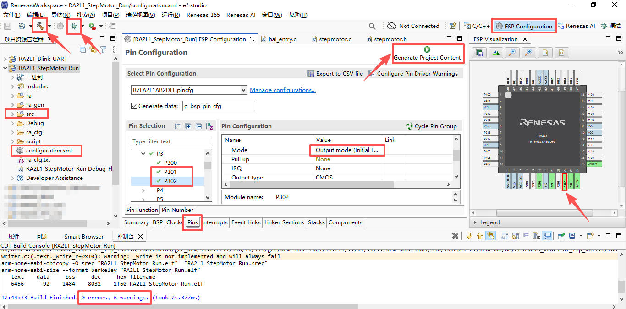Screen dimensions: 626x309
Task: Click the Not Connected status button
Action: tap(413, 26)
